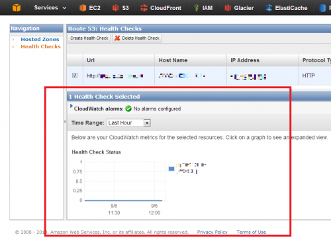The height and width of the screenshot is (239, 331).
Task: Open S3 service icon in top bar
Action: point(115,8)
